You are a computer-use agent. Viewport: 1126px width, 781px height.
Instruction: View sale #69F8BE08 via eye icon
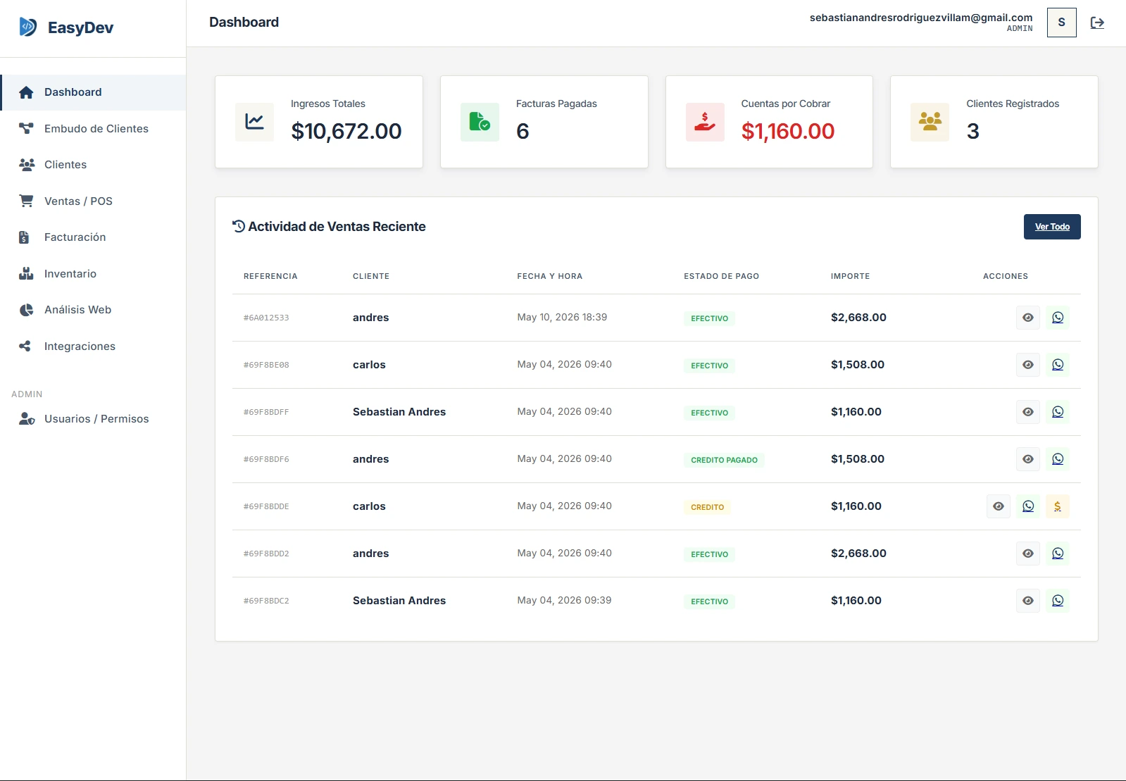point(1028,365)
